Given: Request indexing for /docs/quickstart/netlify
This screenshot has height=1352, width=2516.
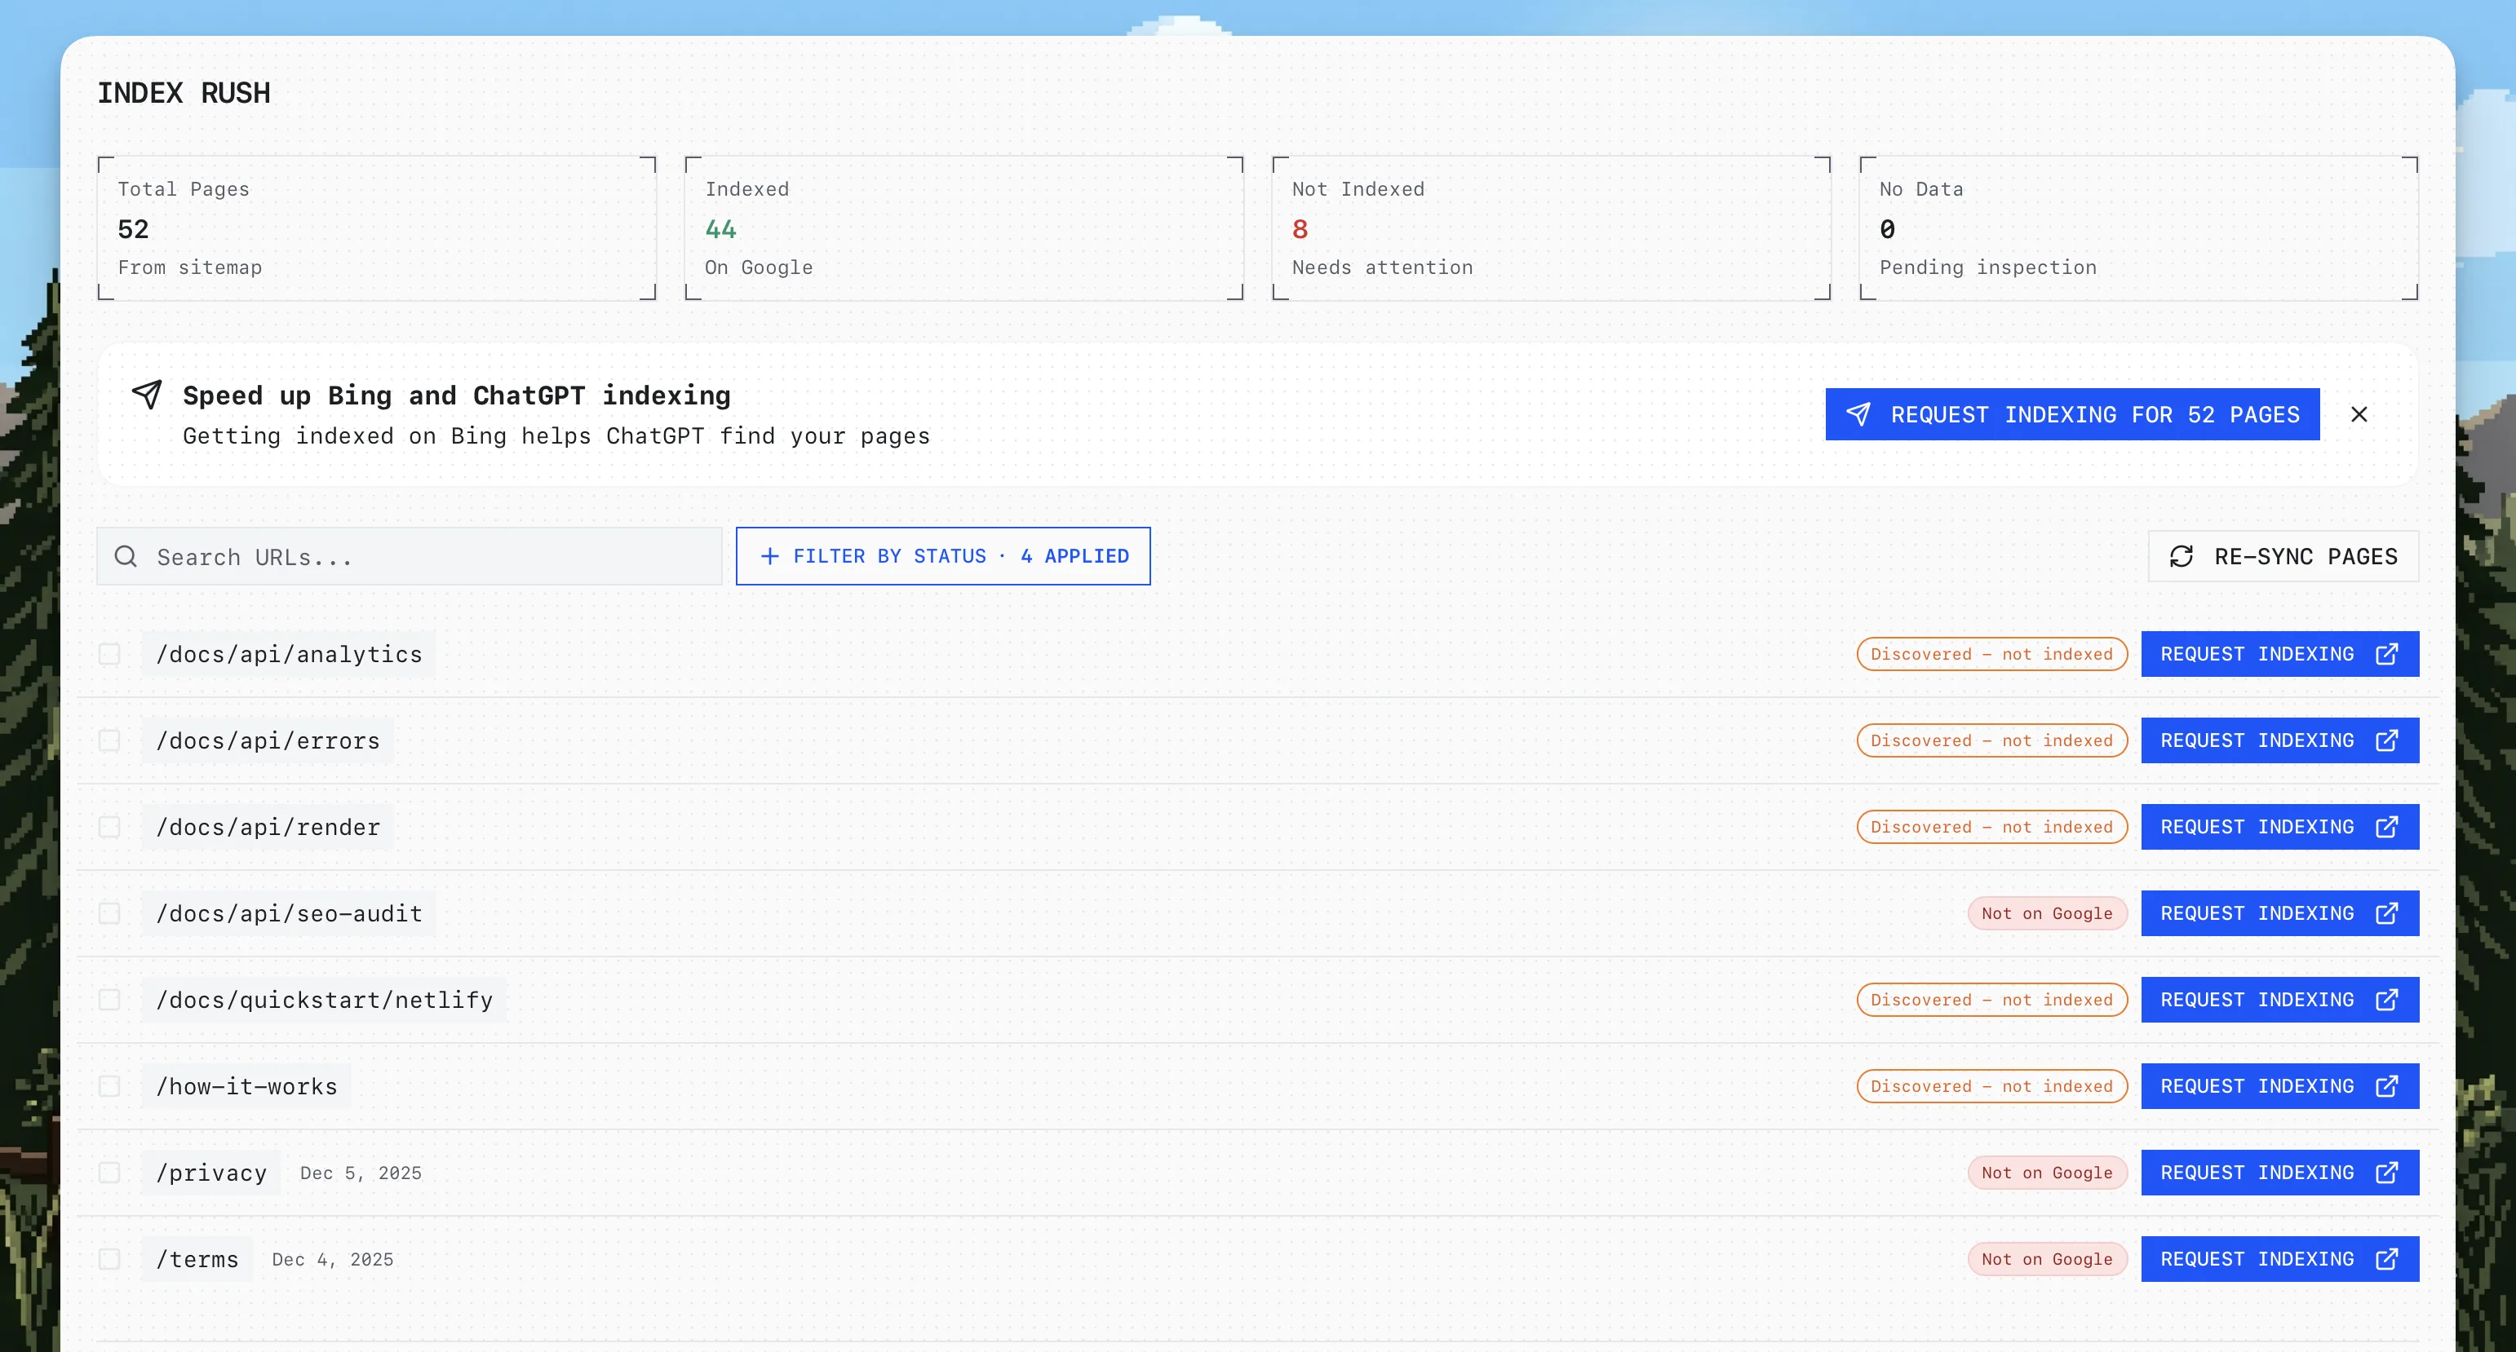Looking at the screenshot, I should tap(2259, 999).
